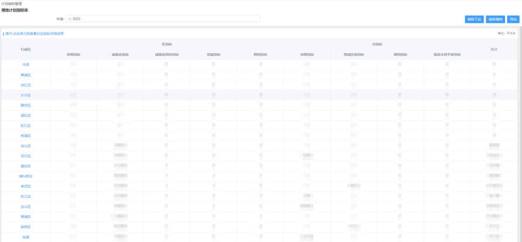Open the 虹口区 district link
The image size is (522, 242).
26,126
